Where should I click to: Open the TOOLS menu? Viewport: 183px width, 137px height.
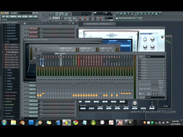pos(31,17)
